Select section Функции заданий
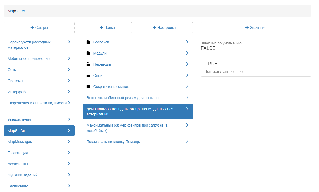 [39, 175]
